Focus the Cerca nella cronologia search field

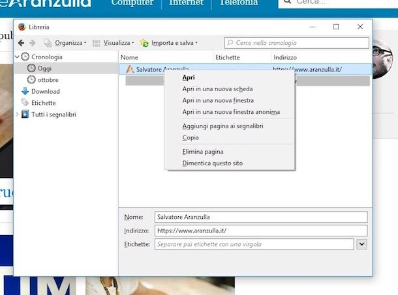coord(297,43)
